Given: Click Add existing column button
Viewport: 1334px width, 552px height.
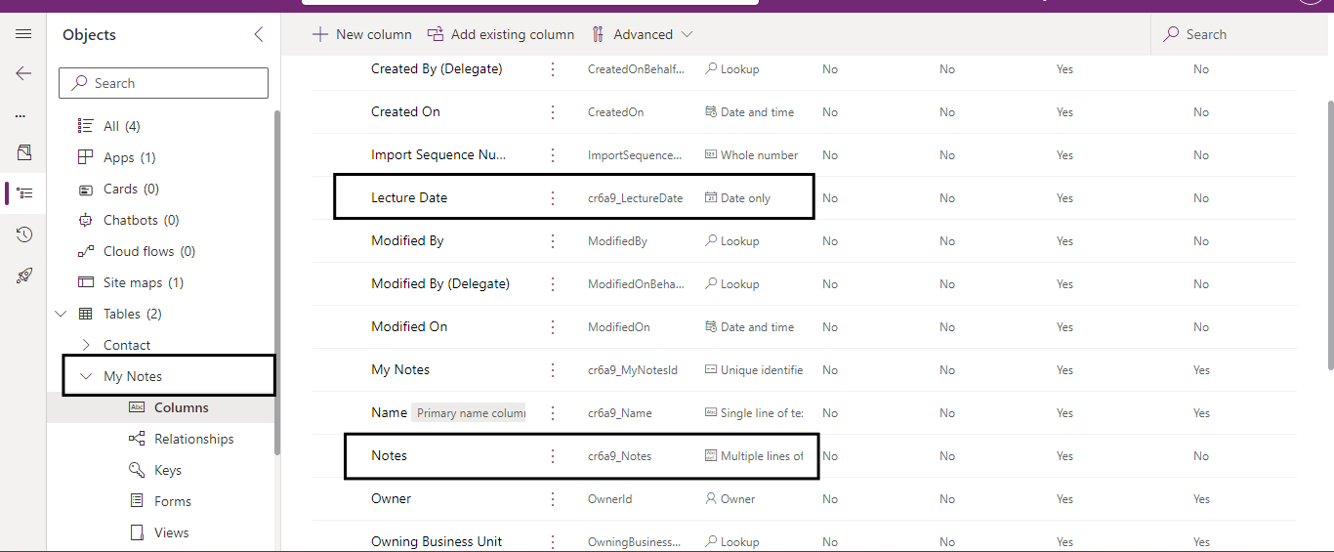Looking at the screenshot, I should coord(501,34).
